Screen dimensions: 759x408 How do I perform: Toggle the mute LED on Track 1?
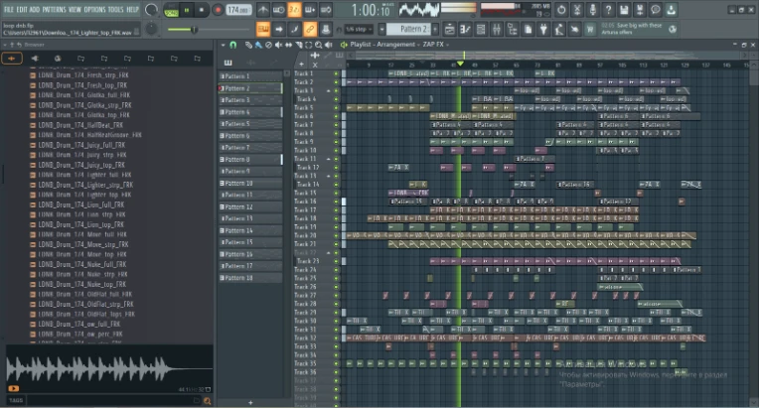point(336,73)
